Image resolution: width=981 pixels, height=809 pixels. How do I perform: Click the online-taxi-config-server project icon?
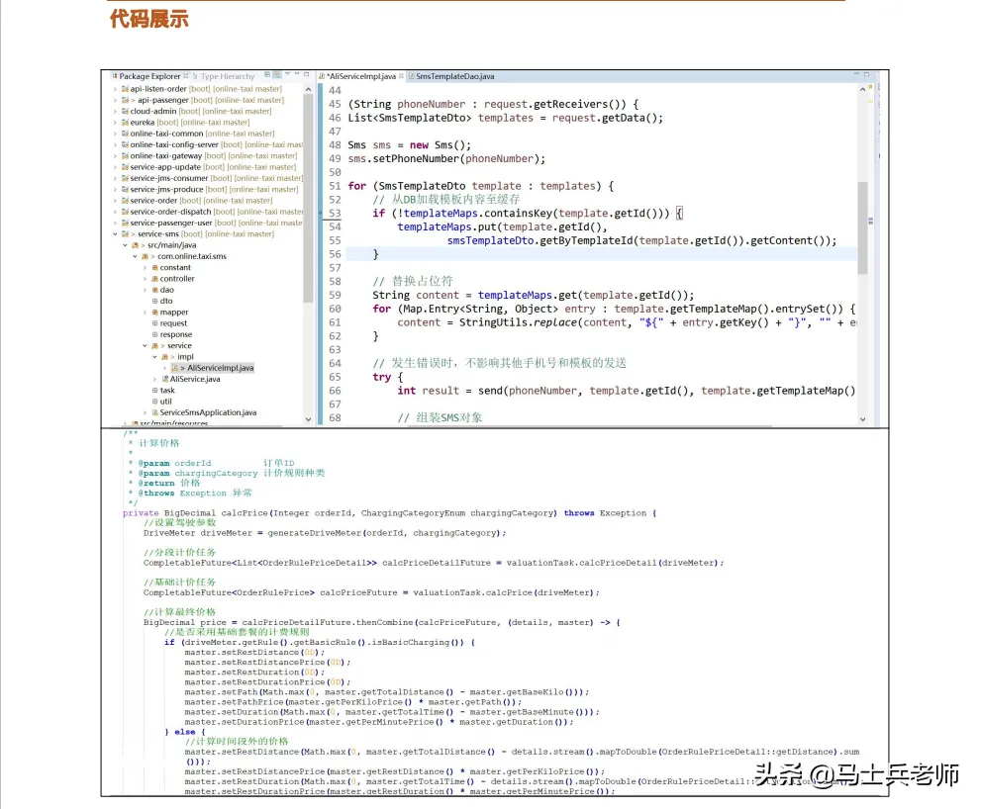click(x=125, y=145)
